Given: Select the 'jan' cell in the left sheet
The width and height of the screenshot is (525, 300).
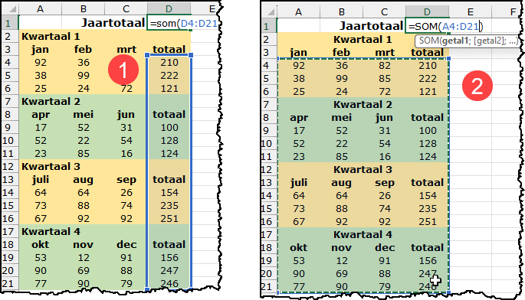Looking at the screenshot, I should (40, 50).
